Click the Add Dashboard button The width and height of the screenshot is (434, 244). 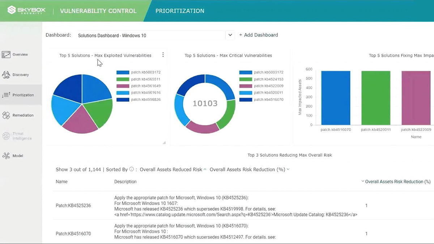(259, 35)
